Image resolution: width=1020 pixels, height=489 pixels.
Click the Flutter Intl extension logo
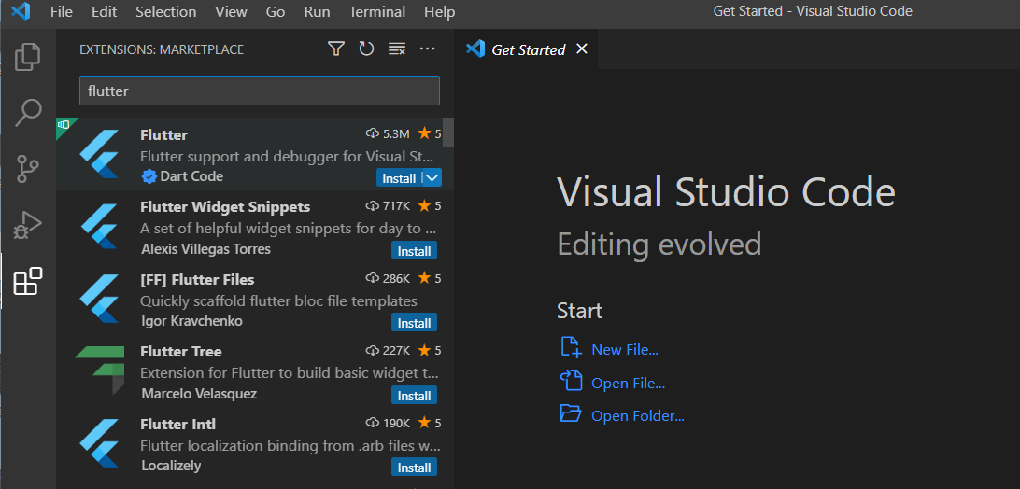tap(99, 443)
